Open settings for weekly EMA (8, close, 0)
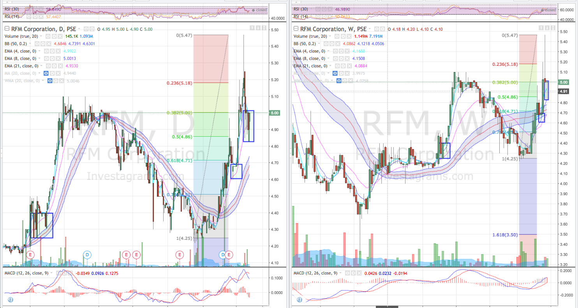Screen dimensions: 578x308 341,58
